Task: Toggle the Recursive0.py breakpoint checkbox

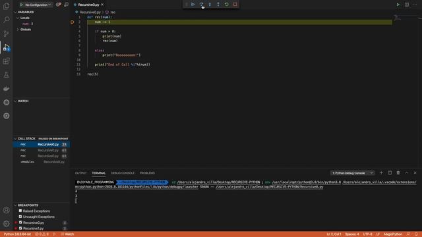Action: point(20,223)
